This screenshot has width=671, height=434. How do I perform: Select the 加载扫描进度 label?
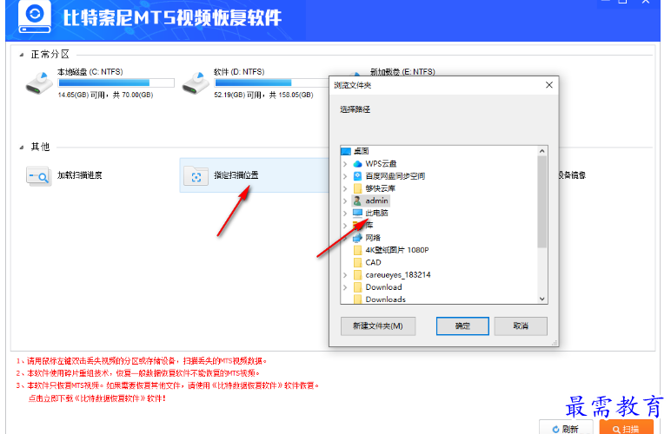click(80, 175)
